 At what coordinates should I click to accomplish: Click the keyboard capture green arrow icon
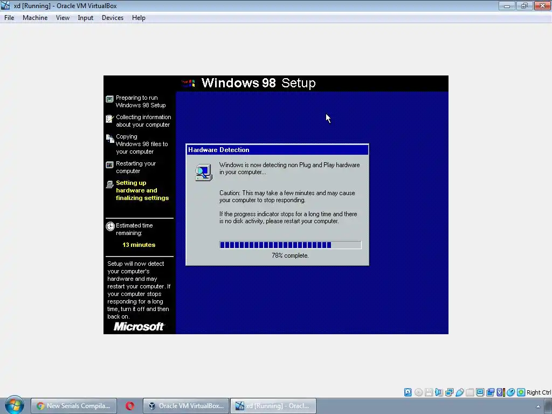521,392
